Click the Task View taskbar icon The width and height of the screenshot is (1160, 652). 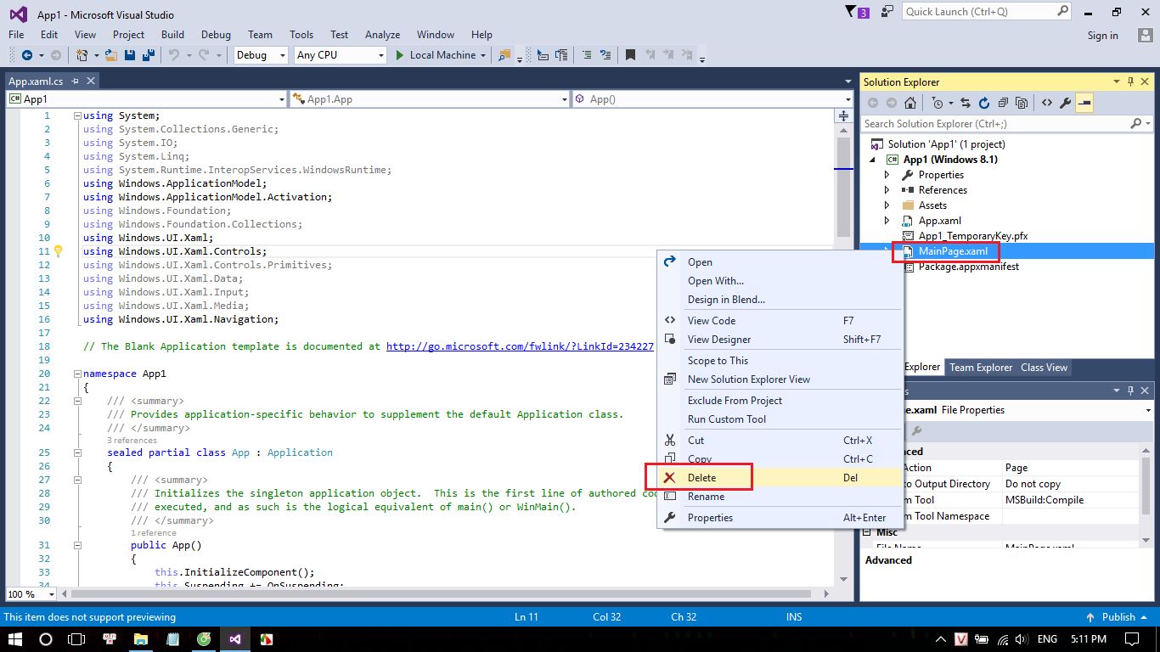77,639
